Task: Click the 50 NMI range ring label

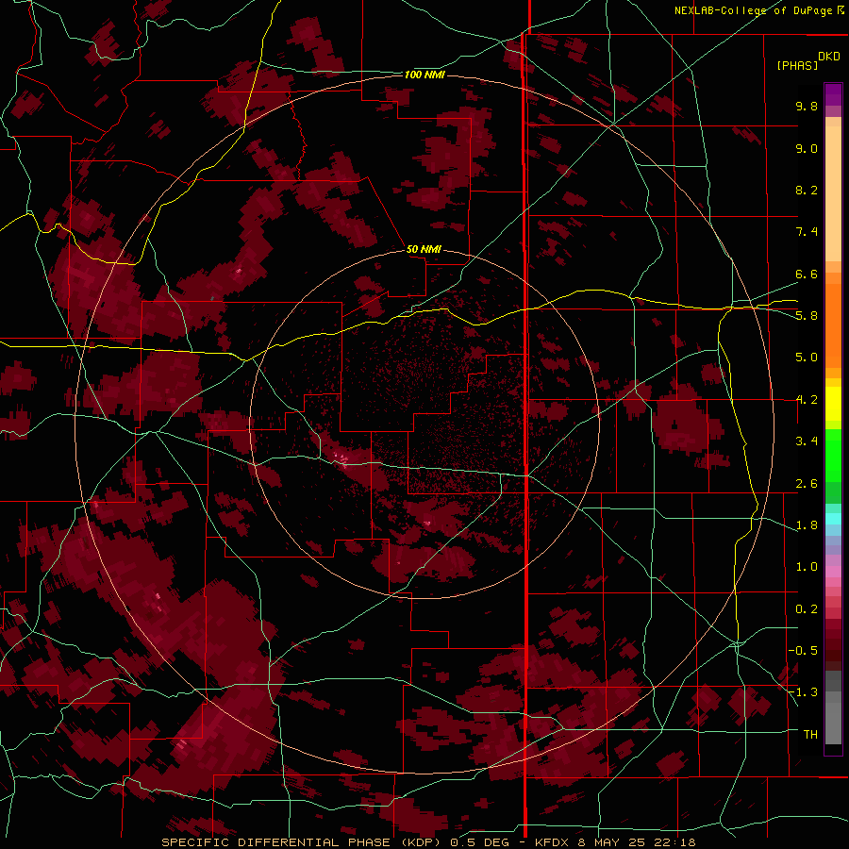Action: click(424, 249)
